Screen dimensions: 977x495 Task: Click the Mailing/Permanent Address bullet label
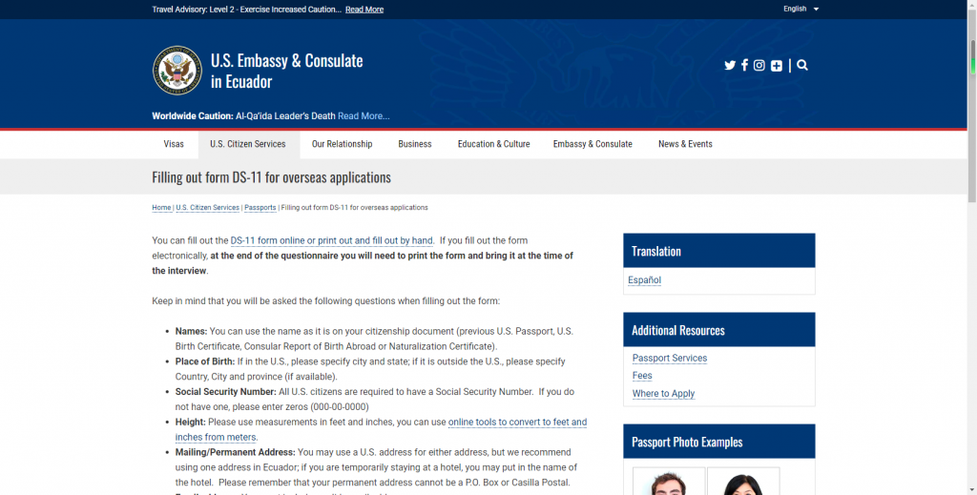pyautogui.click(x=235, y=452)
